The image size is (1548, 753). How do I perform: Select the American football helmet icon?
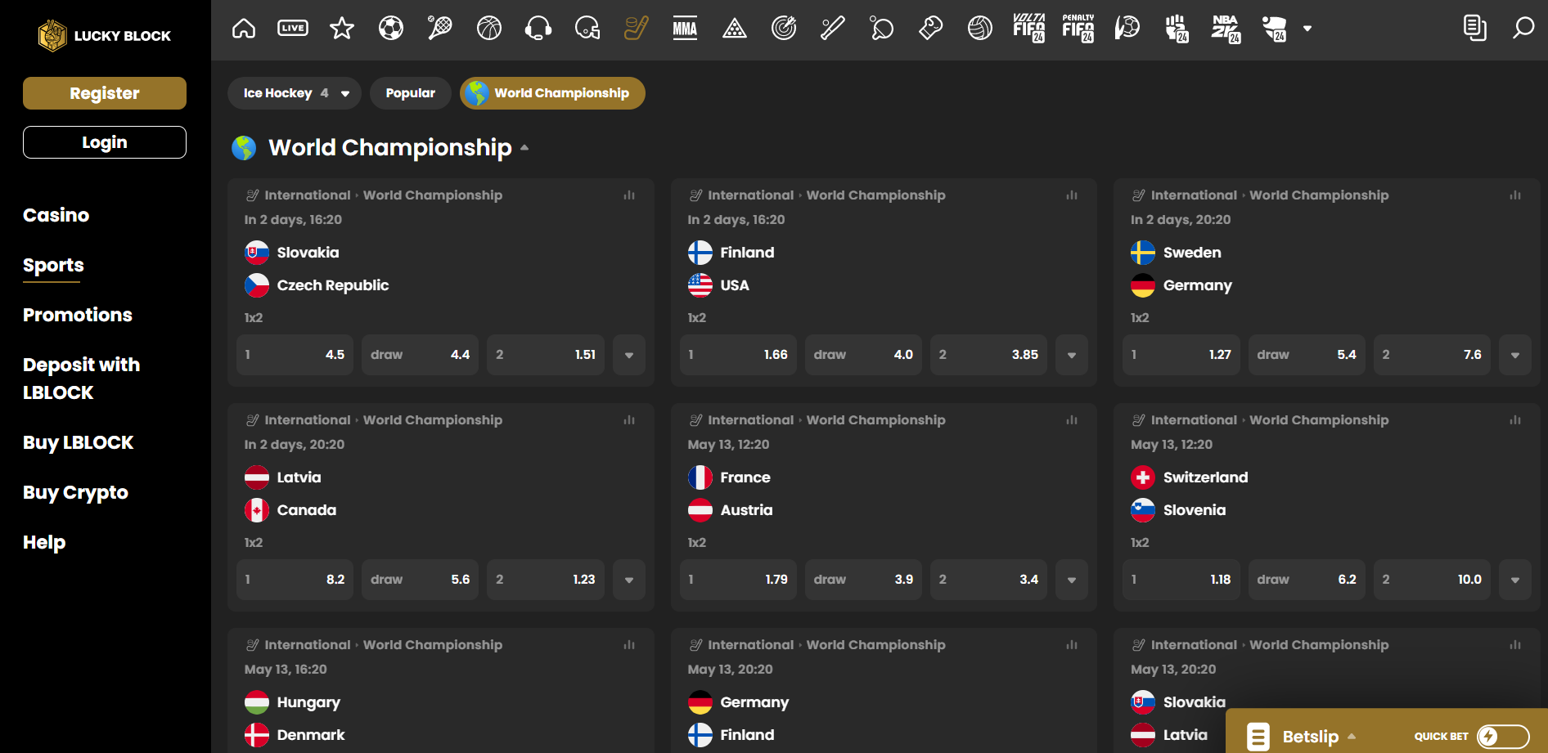pos(587,29)
